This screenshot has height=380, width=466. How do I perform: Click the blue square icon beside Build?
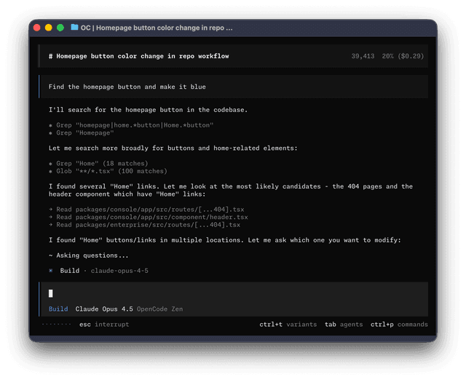pos(51,271)
